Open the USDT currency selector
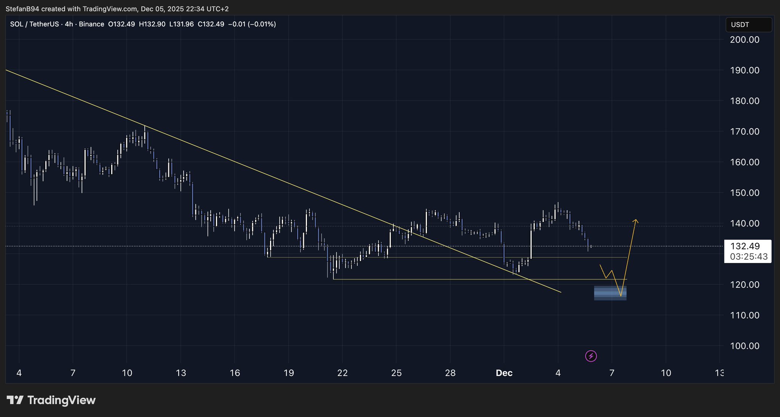 (748, 25)
